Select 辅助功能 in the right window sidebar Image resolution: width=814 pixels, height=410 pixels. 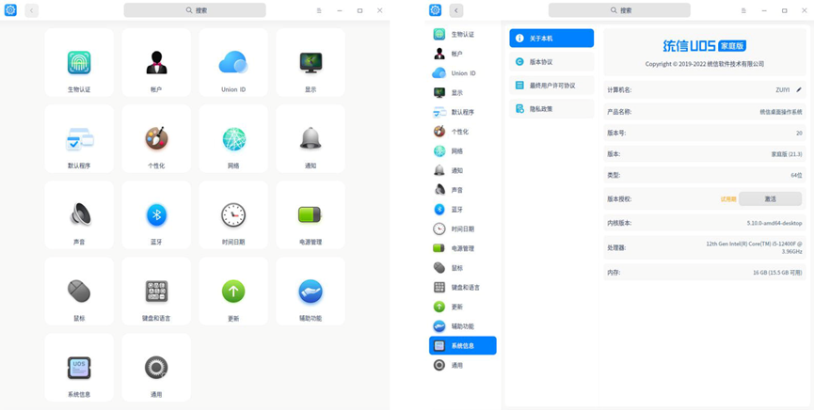[463, 326]
